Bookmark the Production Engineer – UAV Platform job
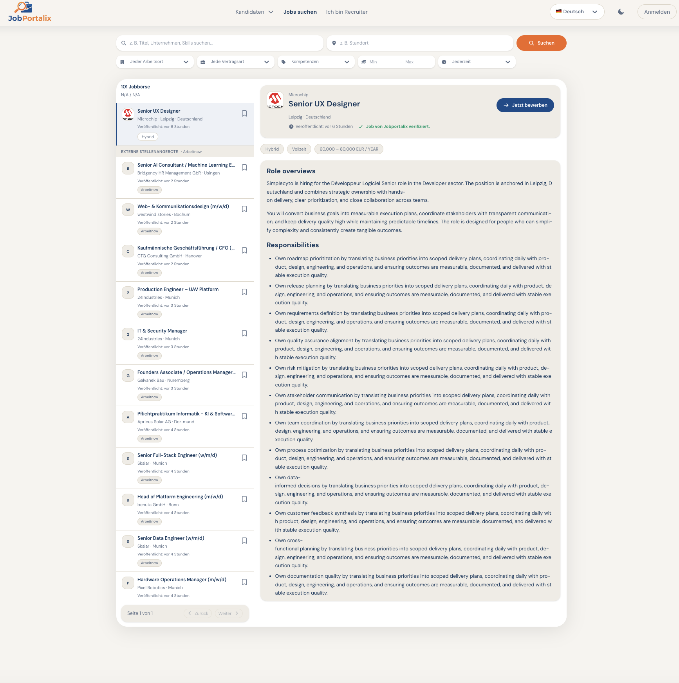This screenshot has width=679, height=683. [x=244, y=292]
